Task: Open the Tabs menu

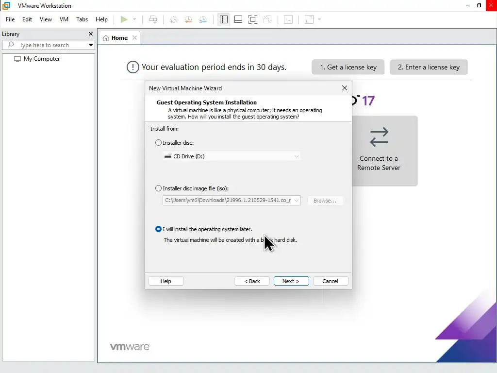Action: point(82,19)
